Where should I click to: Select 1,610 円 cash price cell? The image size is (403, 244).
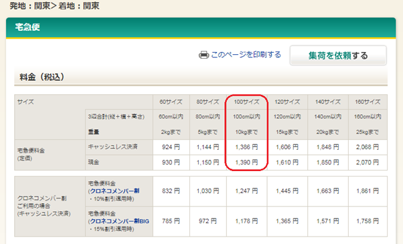coord(287,162)
